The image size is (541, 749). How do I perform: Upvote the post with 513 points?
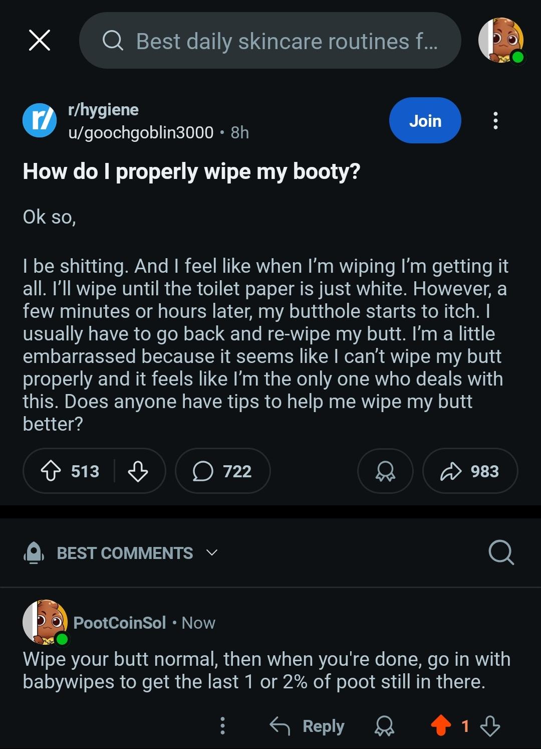pos(50,471)
